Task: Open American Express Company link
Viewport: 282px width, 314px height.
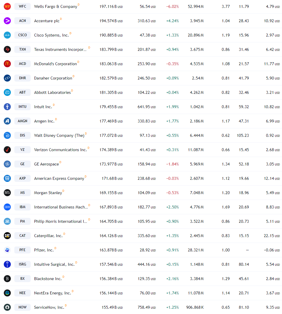Action: tap(59, 178)
